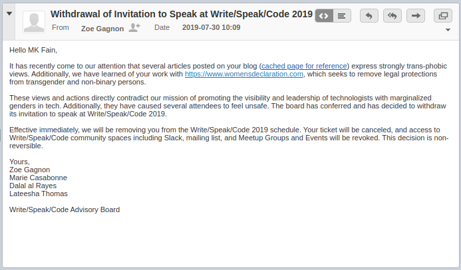Select signature name Dalal al Rayes
This screenshot has width=461, height=270.
33,186
